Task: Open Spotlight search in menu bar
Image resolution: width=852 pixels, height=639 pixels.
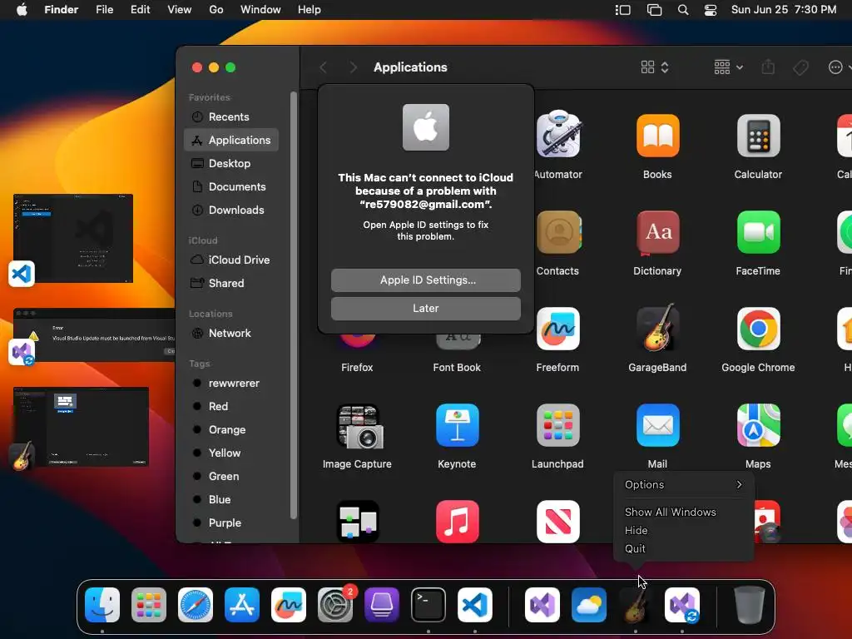Action: pyautogui.click(x=683, y=10)
